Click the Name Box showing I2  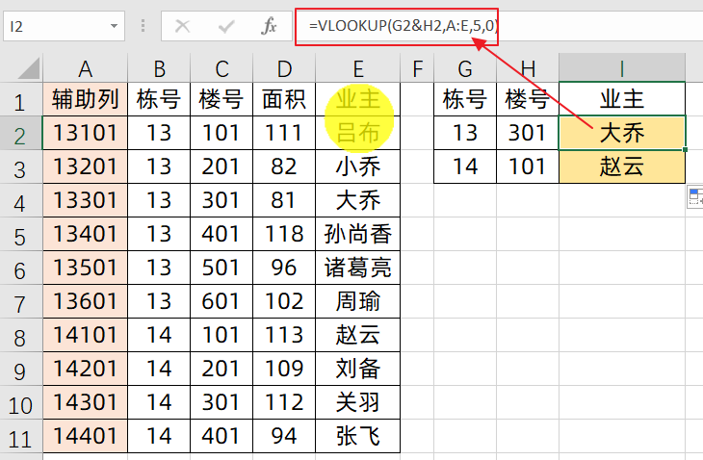click(65, 26)
